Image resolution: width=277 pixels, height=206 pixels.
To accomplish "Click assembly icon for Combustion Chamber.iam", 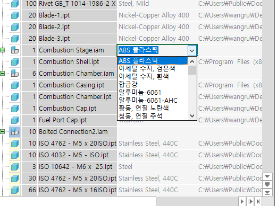I will tap(15, 74).
